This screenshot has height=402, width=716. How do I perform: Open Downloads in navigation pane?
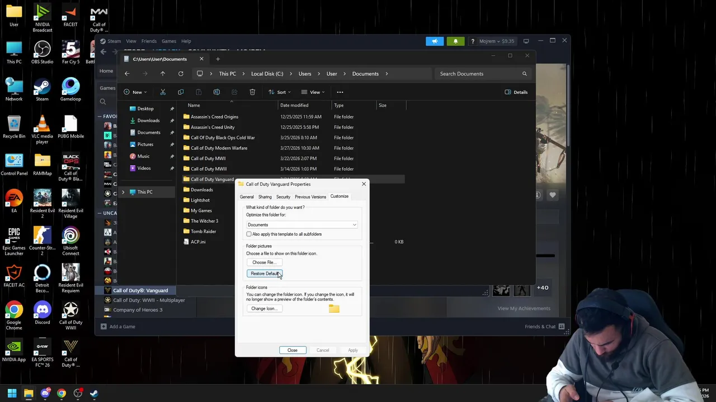pyautogui.click(x=148, y=121)
